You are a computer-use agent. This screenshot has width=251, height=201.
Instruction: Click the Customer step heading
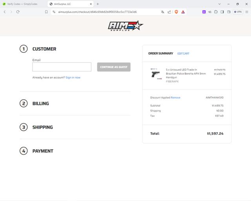[44, 49]
